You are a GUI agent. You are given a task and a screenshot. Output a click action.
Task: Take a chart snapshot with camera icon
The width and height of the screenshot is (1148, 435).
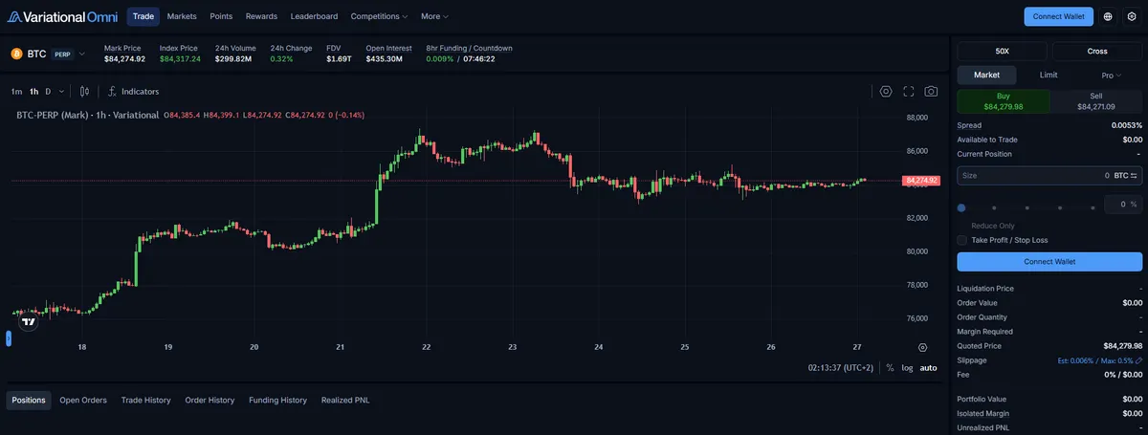point(932,91)
